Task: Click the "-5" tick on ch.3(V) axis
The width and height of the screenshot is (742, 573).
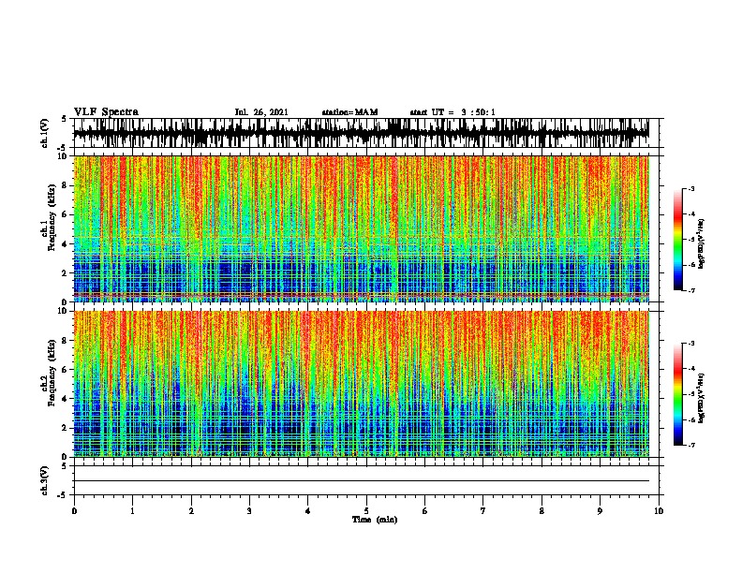Action: [63, 495]
